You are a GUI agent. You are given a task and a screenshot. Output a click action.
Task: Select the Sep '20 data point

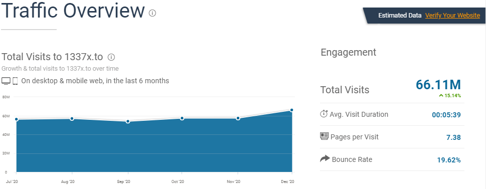click(128, 121)
